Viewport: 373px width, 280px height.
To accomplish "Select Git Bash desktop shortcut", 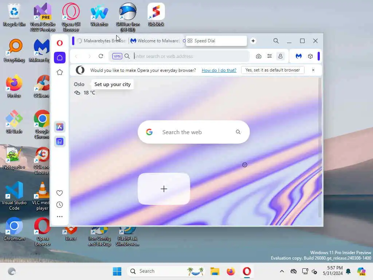I will tap(14, 122).
